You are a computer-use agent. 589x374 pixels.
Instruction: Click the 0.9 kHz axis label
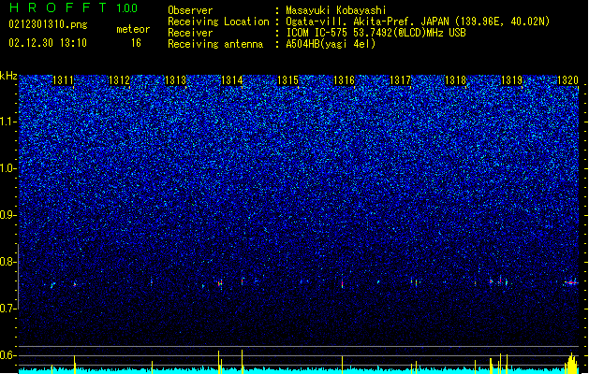[x=7, y=215]
